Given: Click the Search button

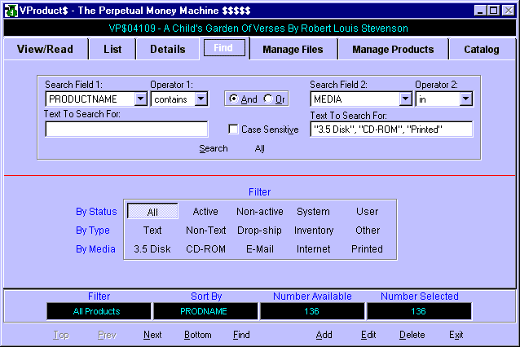Looking at the screenshot, I should coord(214,148).
